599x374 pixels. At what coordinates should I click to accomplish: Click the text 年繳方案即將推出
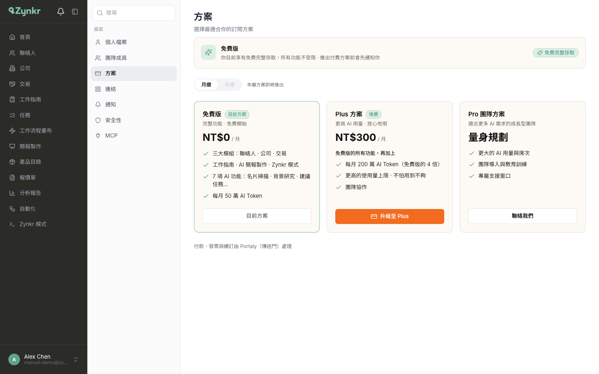(x=265, y=85)
